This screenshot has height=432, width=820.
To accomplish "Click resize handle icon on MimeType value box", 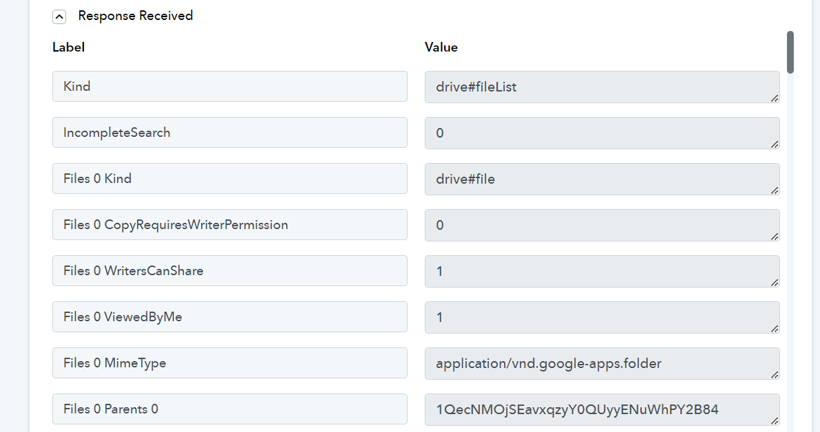I will pyautogui.click(x=775, y=374).
